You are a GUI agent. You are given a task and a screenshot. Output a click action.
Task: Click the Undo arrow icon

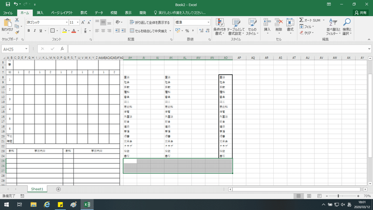coord(16,4)
